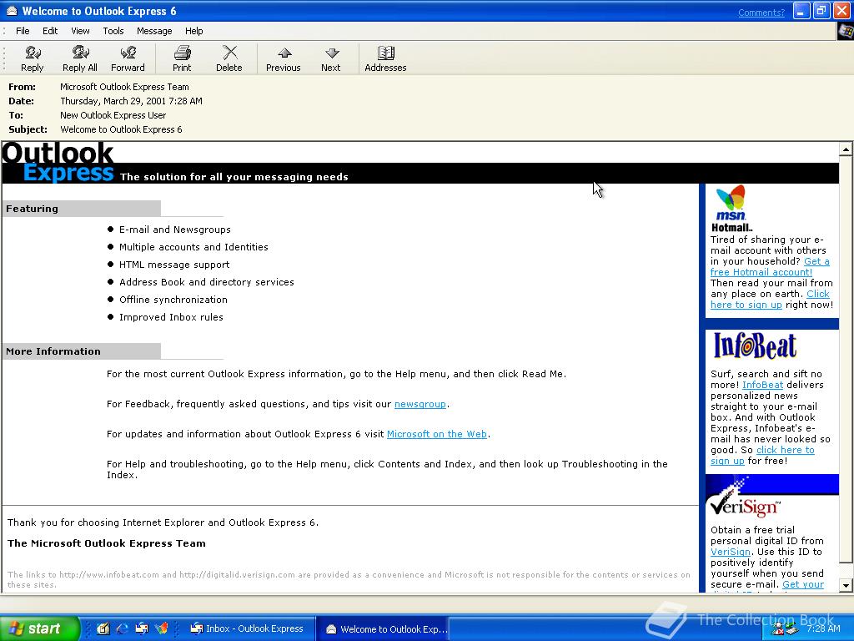Click the 'Featuring' section heading
854x641 pixels.
point(32,209)
